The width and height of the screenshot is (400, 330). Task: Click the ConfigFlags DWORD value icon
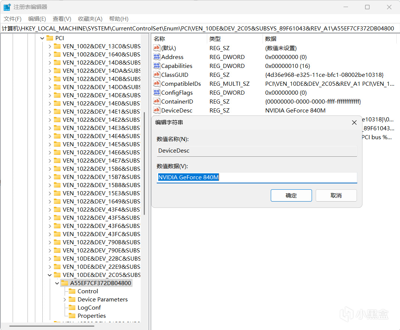coord(157,92)
